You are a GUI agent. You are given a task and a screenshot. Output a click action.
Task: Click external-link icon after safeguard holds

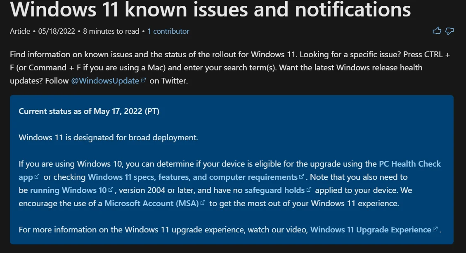click(x=309, y=190)
